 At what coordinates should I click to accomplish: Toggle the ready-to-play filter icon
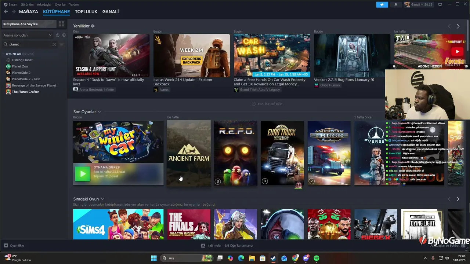coord(64,35)
